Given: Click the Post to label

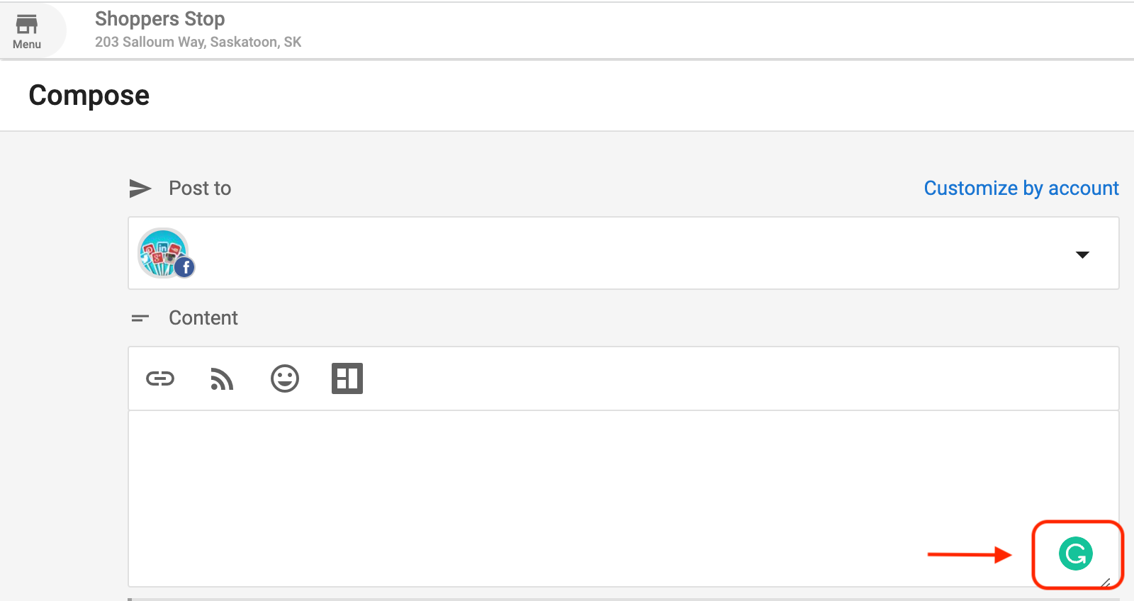Looking at the screenshot, I should 200,188.
